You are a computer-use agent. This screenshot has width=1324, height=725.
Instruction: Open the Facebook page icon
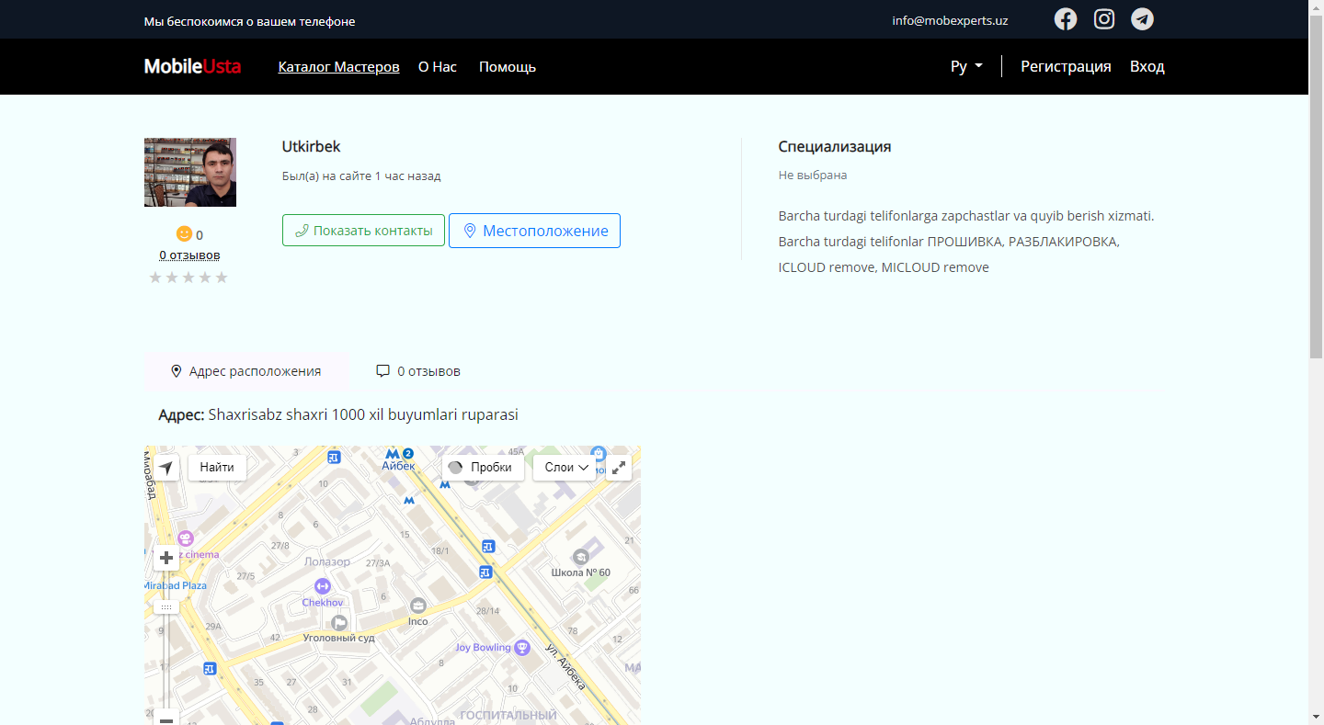[x=1065, y=19]
